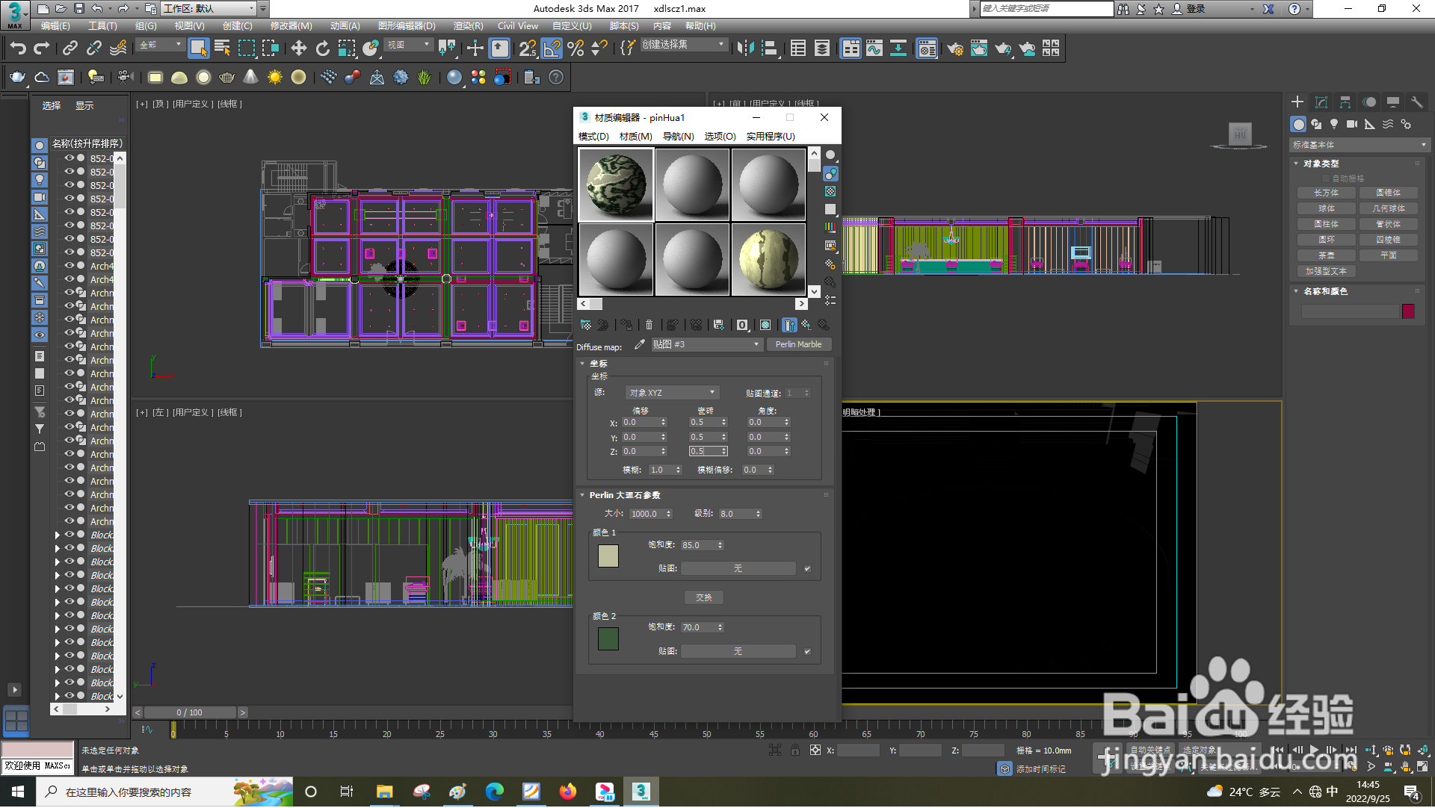
Task: Click the Color 2 dark green swatch
Action: (608, 639)
